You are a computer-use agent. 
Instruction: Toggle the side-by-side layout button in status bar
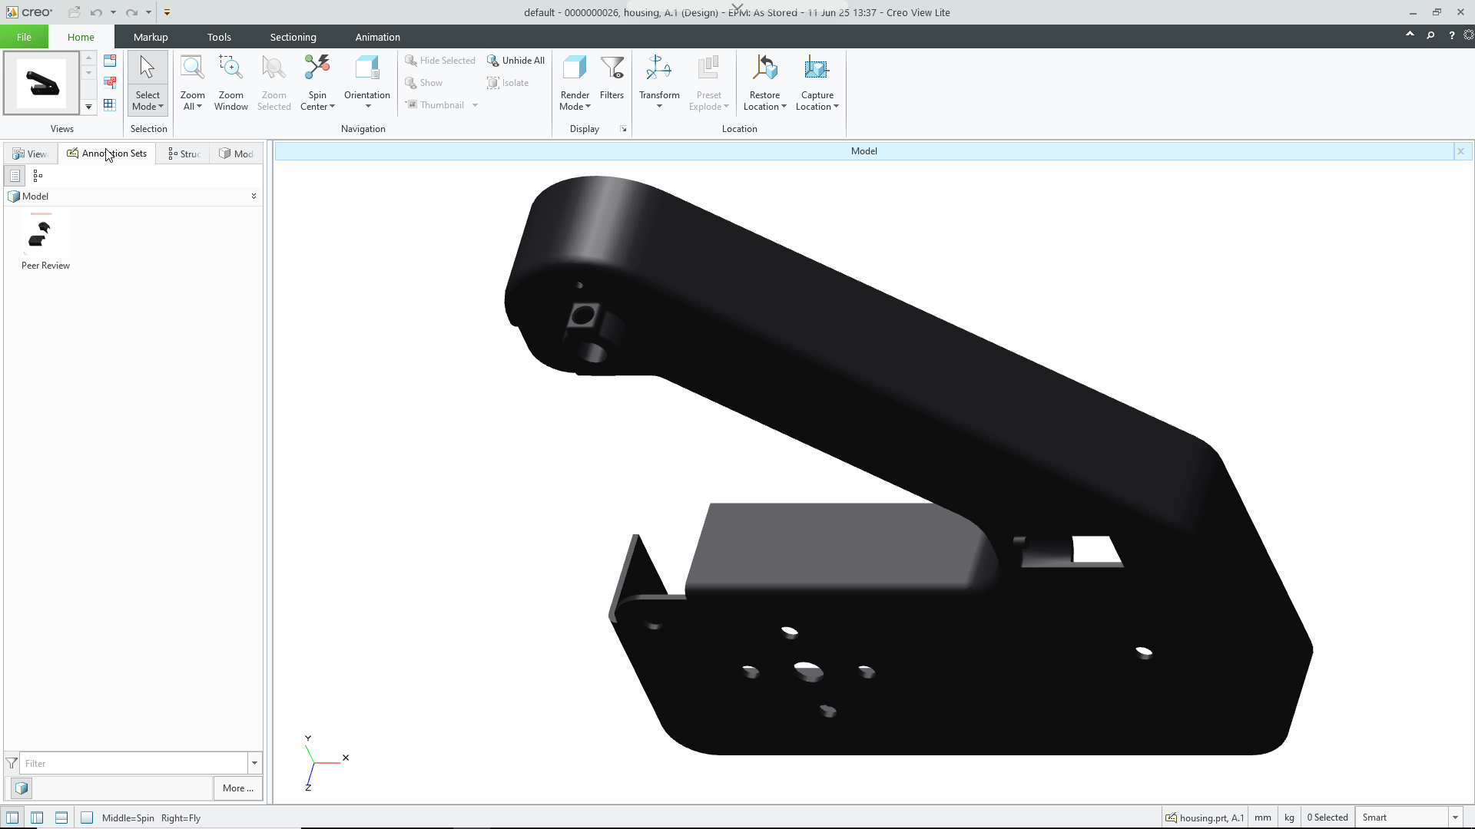point(37,817)
